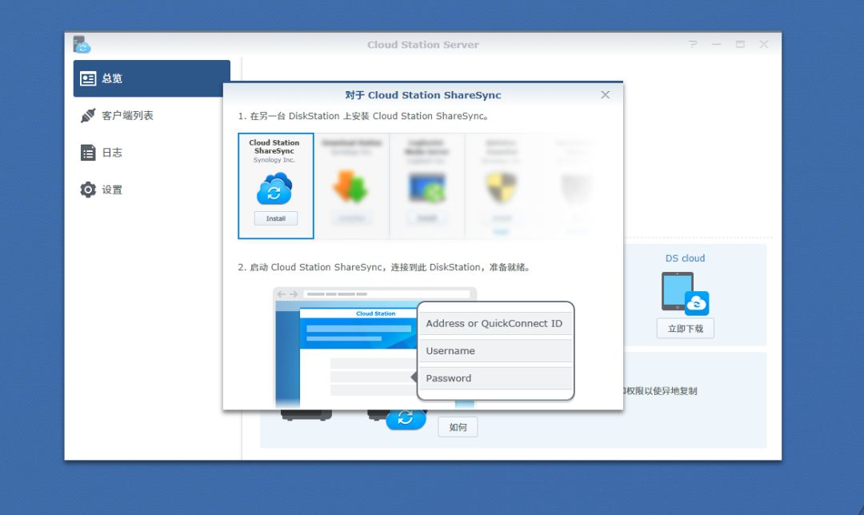The height and width of the screenshot is (515, 864).
Task: Click the blurred yellow shield package icon
Action: pos(502,187)
